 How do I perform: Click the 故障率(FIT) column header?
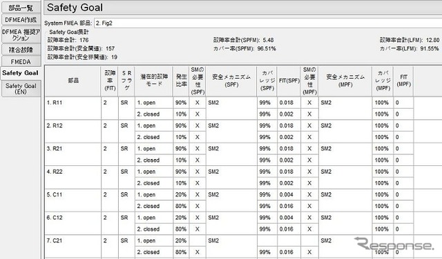110,81
